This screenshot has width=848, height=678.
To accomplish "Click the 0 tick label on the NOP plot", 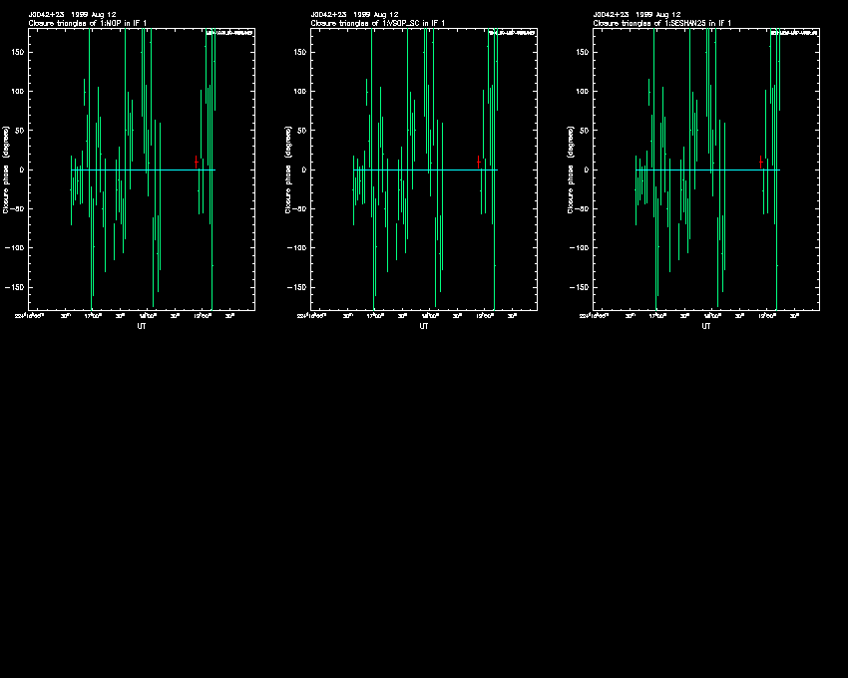I will point(23,169).
